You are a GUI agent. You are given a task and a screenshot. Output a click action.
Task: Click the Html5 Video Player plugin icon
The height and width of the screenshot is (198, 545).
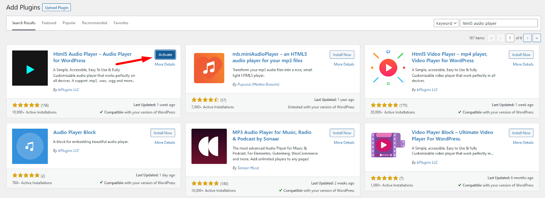click(388, 68)
